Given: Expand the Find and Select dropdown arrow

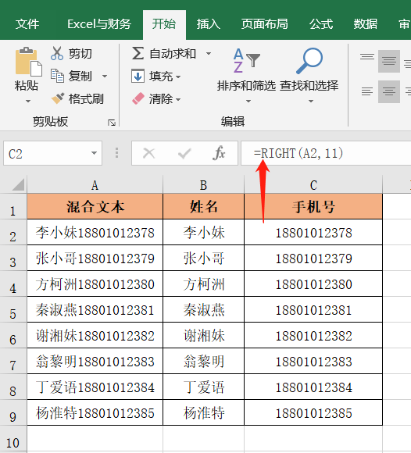Looking at the screenshot, I should click(311, 101).
